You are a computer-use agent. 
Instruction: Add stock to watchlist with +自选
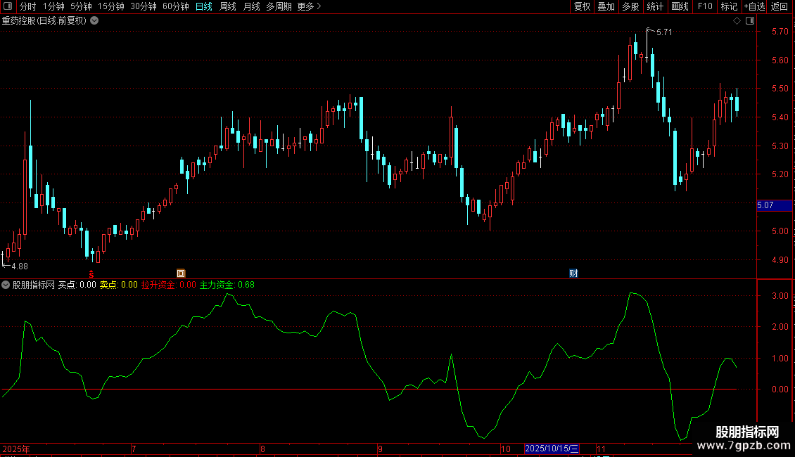pyautogui.click(x=754, y=6)
